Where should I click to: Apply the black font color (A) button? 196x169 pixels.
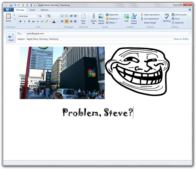point(54,22)
